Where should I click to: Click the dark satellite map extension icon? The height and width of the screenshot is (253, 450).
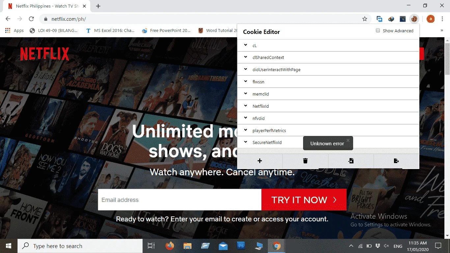click(x=403, y=19)
